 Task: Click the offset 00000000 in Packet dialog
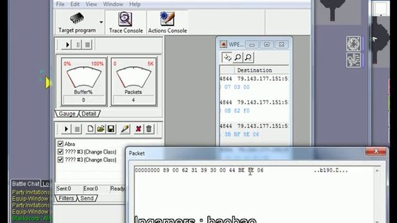(147, 170)
